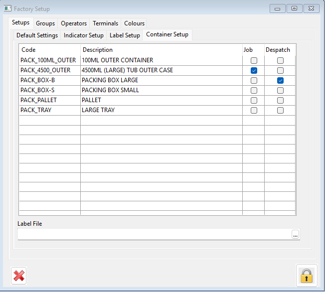Go to the Terminals tab

105,23
